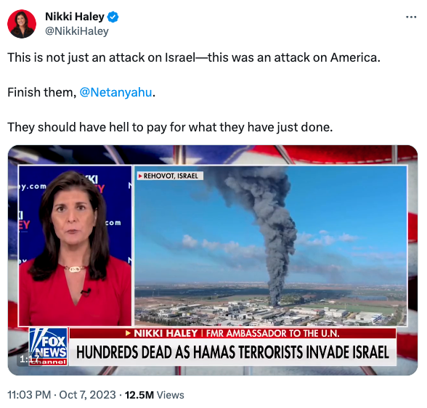Click the Nikki Haley display name
427x408 pixels.
75,17
